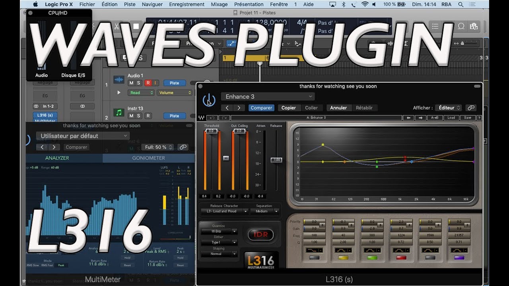Click the Waves help question mark button
The height and width of the screenshot is (286, 509).
click(x=479, y=118)
